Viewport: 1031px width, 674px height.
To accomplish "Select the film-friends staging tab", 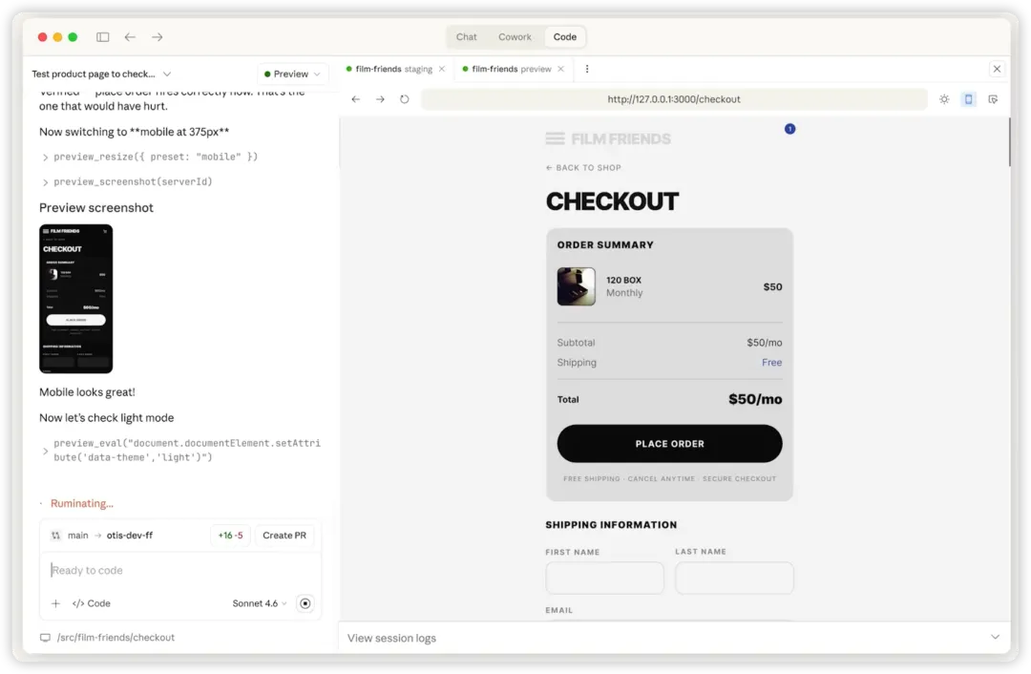I will click(393, 69).
